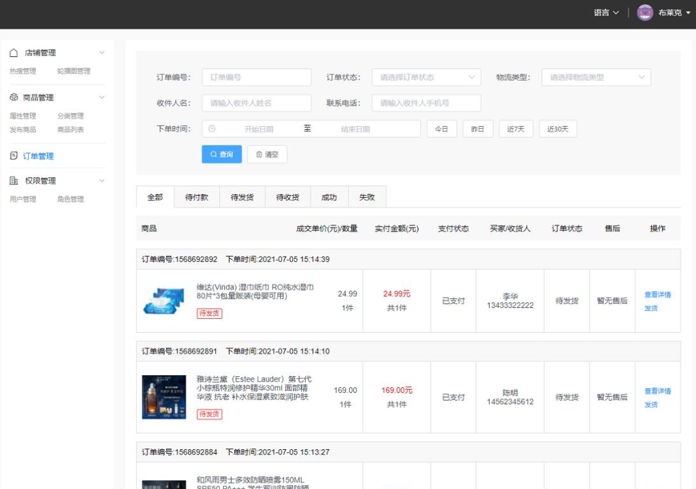696x489 pixels.
Task: Click the 暂无售后 cell for 李华's order
Action: pyautogui.click(x=612, y=301)
